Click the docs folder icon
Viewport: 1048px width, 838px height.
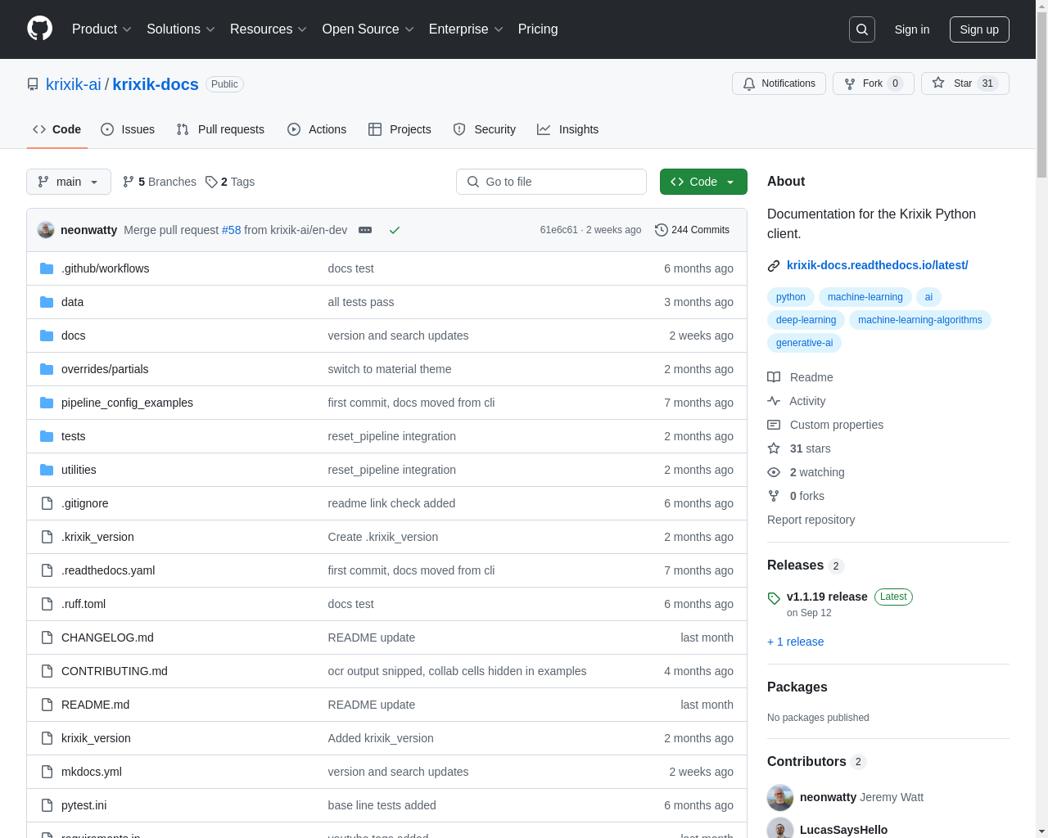pos(47,336)
